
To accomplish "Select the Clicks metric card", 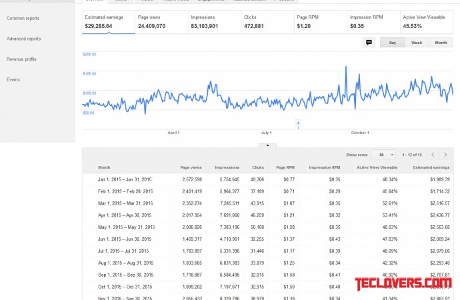I will pyautogui.click(x=267, y=21).
